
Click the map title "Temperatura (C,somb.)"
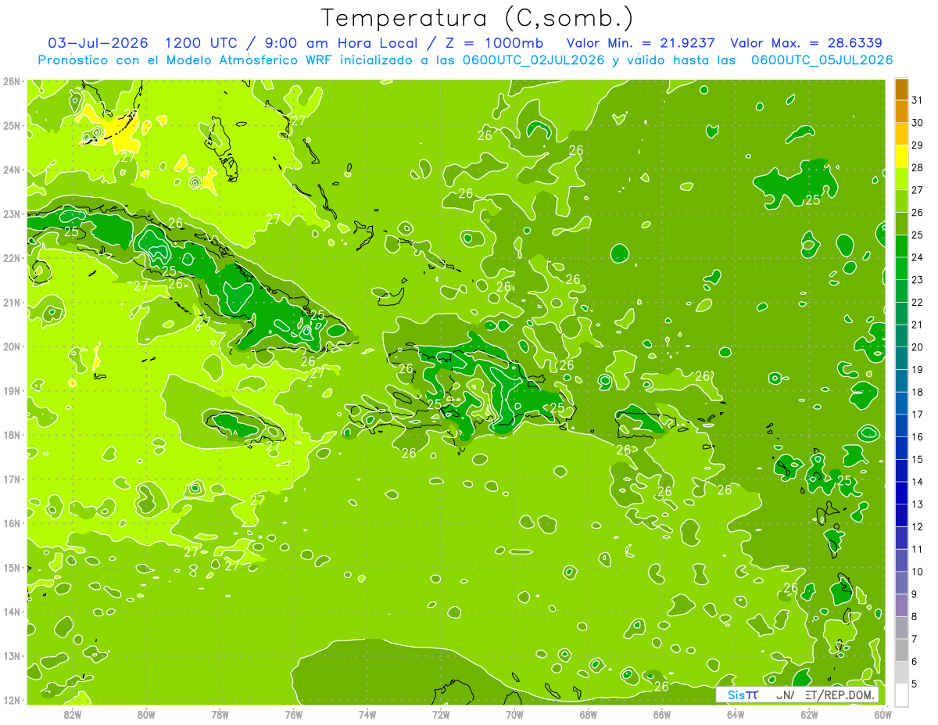click(478, 17)
